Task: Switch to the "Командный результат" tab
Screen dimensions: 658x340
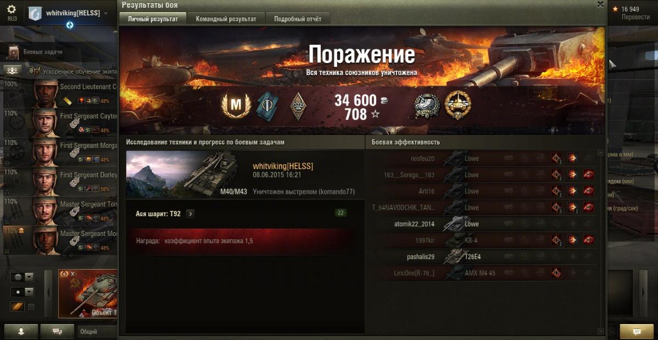Action: coord(226,19)
